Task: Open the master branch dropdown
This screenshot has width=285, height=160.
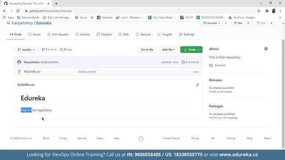Action: coord(26,49)
